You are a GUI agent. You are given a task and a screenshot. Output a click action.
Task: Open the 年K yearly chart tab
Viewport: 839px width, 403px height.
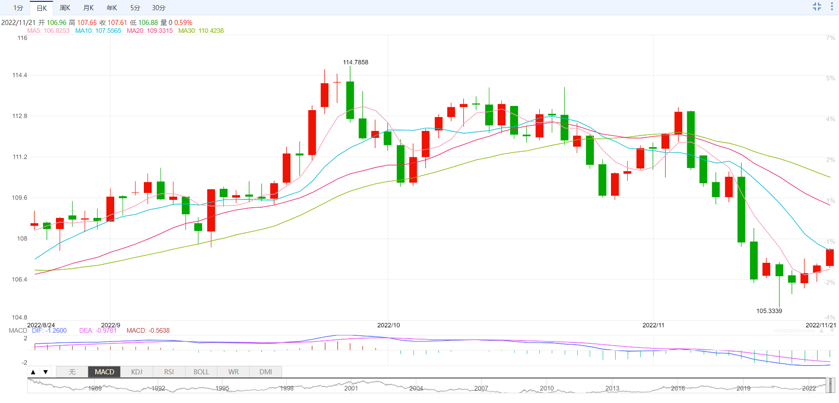[112, 8]
